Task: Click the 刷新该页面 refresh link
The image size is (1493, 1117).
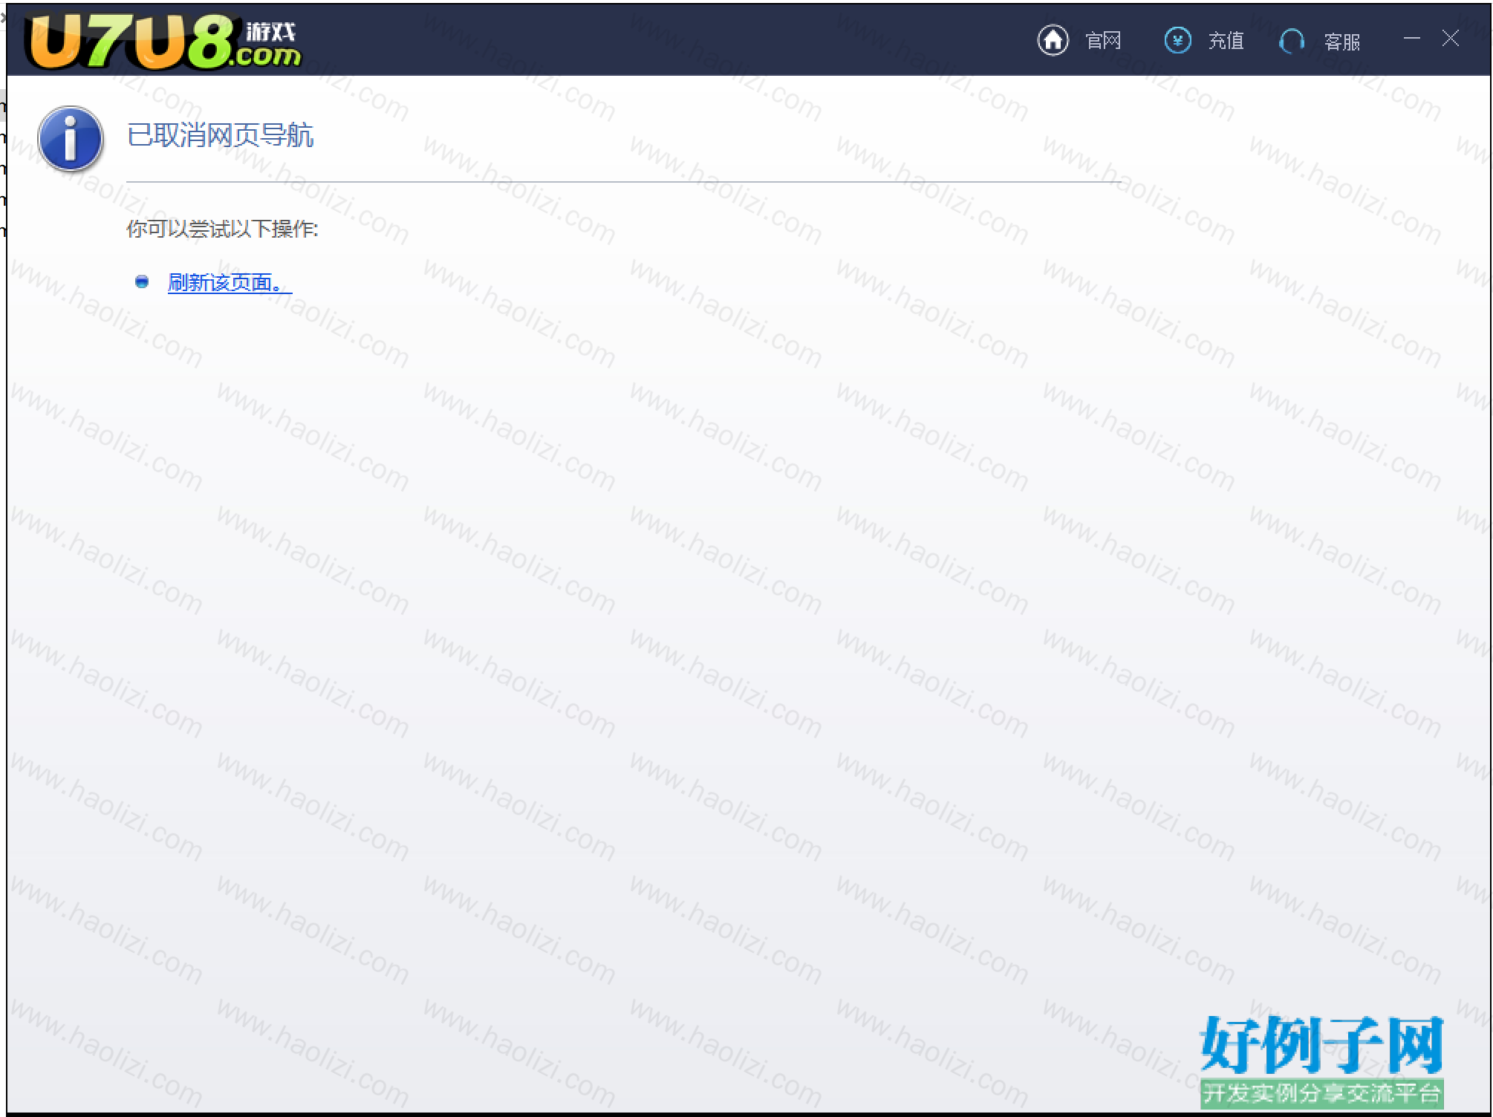Action: (x=230, y=282)
